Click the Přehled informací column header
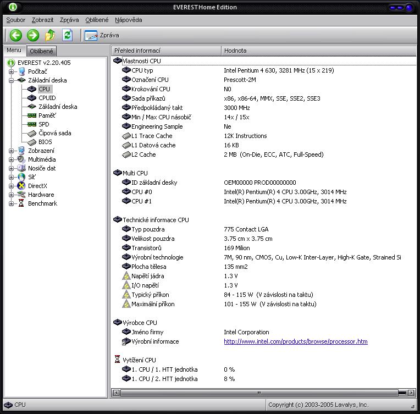 (167, 51)
